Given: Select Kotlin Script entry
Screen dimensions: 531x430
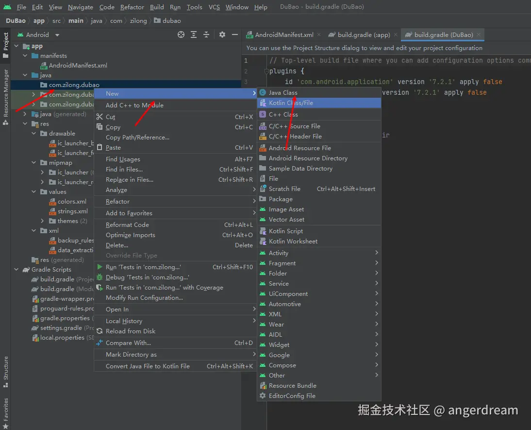Looking at the screenshot, I should (319, 231).
